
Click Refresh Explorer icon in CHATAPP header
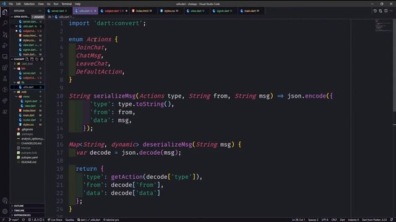point(37,59)
